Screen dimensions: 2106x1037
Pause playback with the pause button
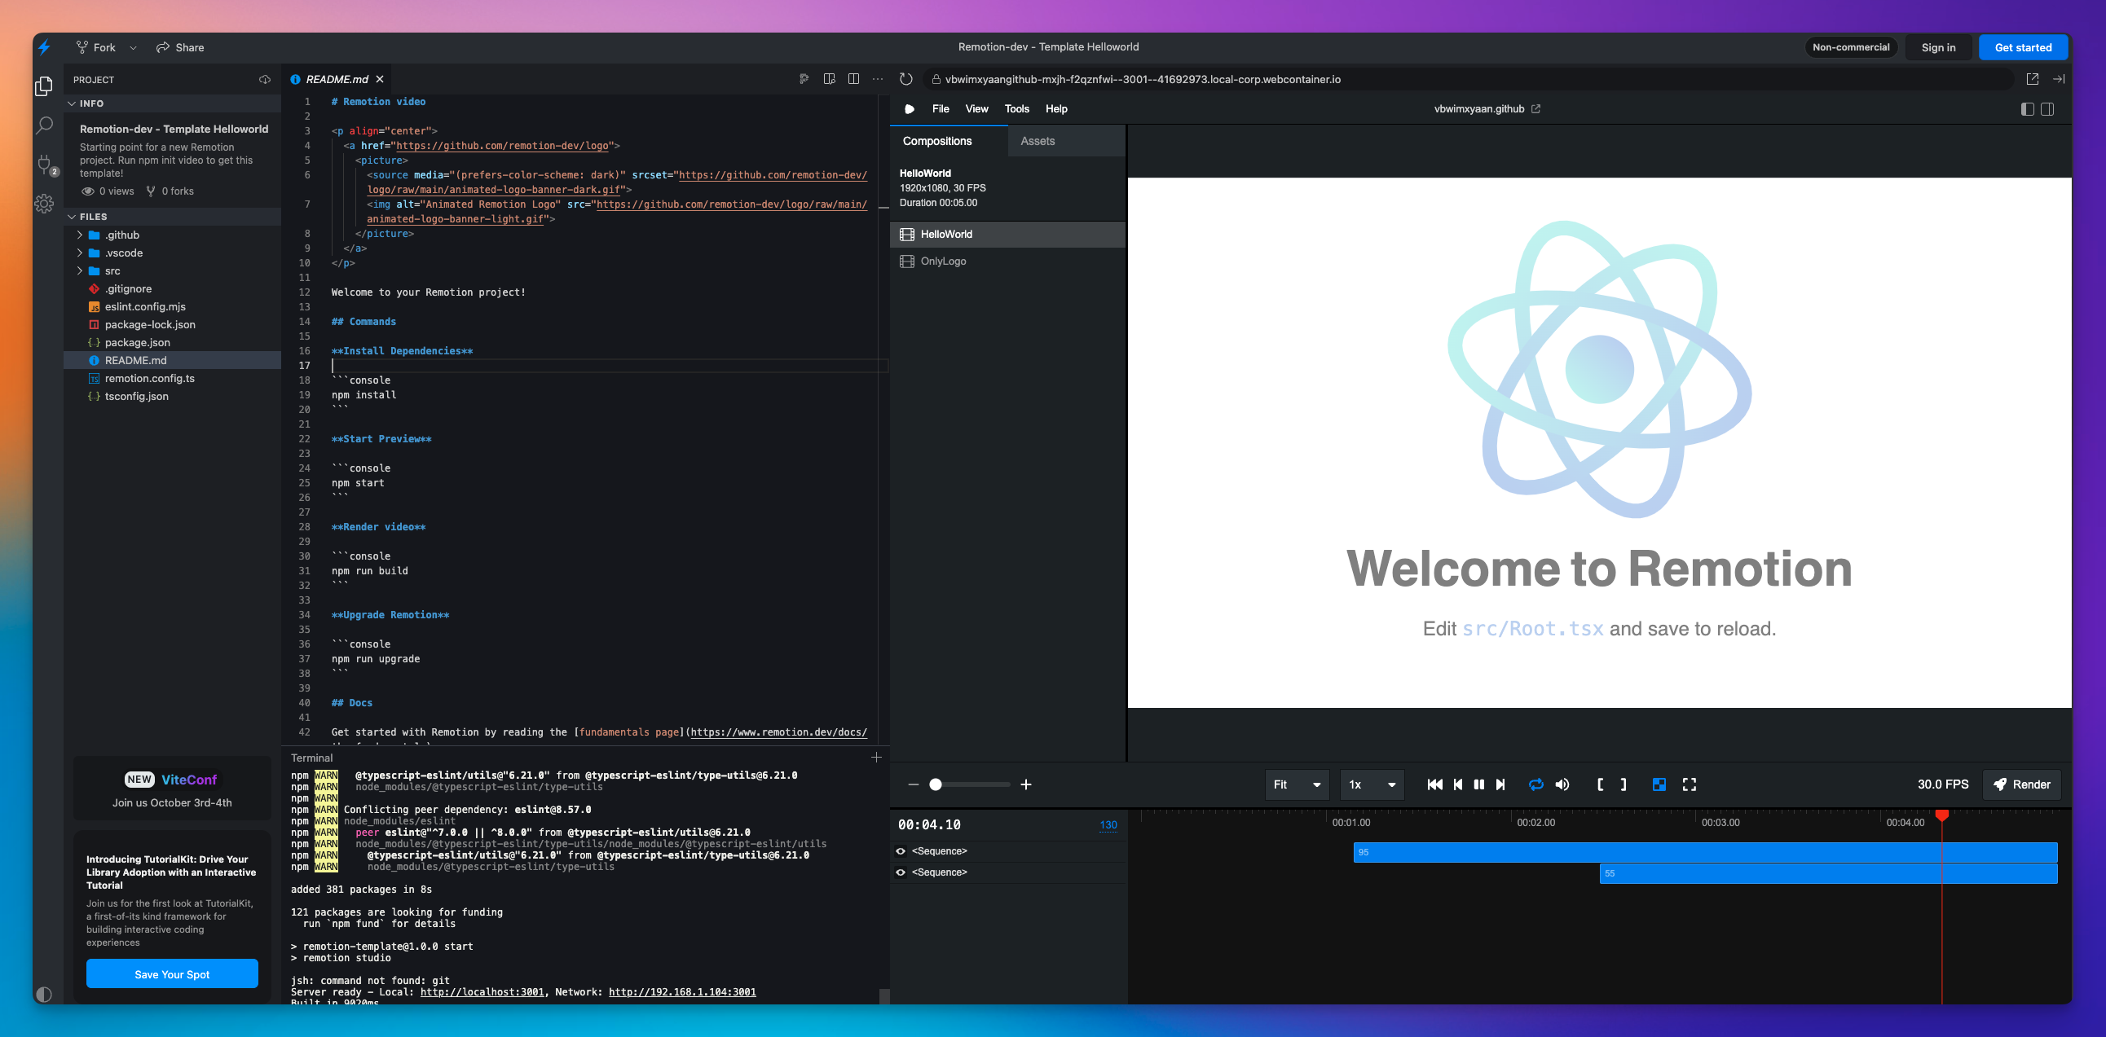(1478, 784)
